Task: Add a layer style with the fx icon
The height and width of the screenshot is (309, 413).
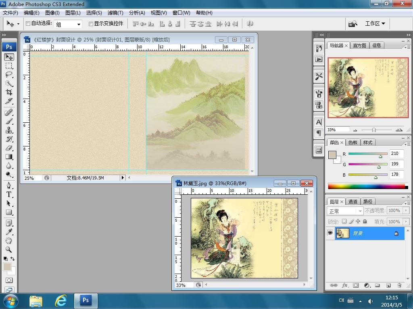Action: click(345, 285)
